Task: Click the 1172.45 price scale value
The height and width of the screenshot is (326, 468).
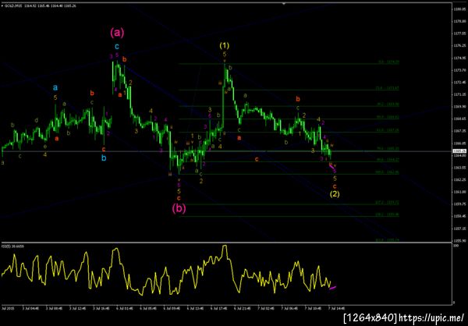Action: coord(460,82)
